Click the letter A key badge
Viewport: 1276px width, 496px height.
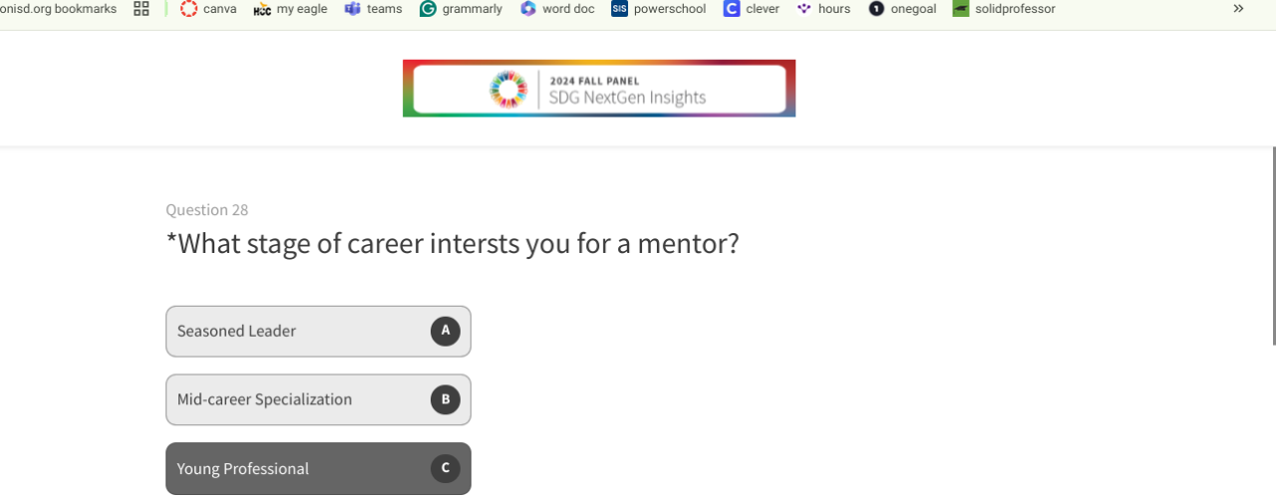446,331
